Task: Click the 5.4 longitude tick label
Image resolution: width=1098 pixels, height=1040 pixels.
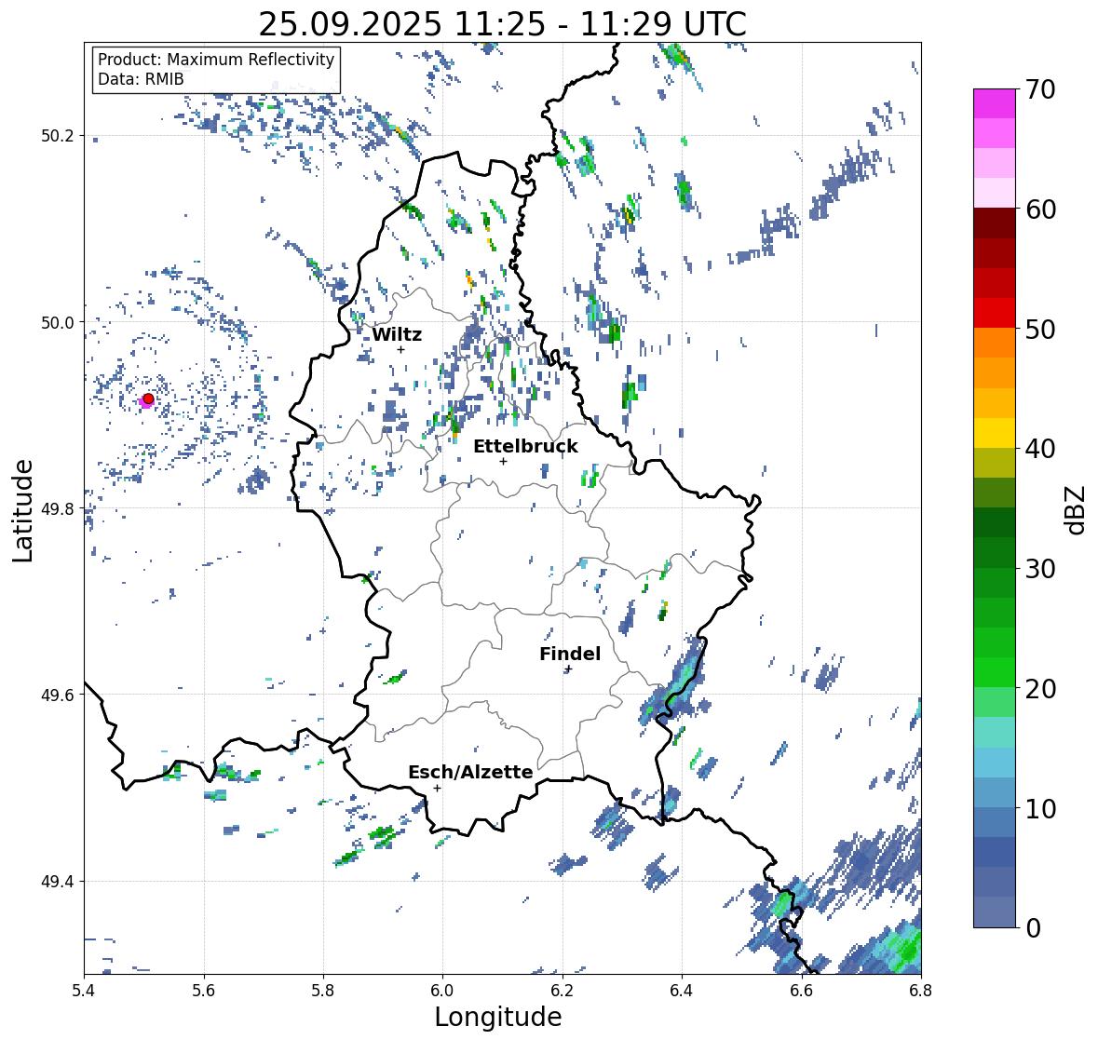Action: 84,991
